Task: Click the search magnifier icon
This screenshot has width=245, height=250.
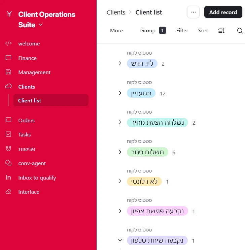Action: click(x=240, y=30)
